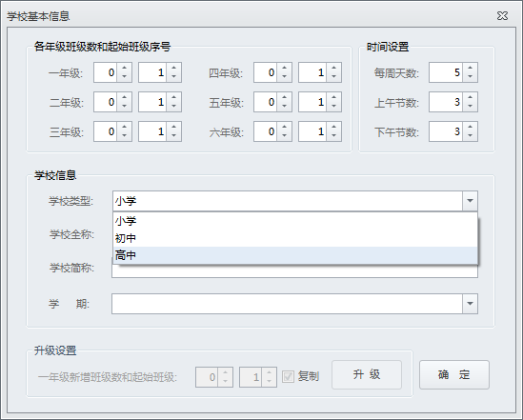Open the 学期 dropdown arrow
523x420 pixels.
click(x=470, y=304)
